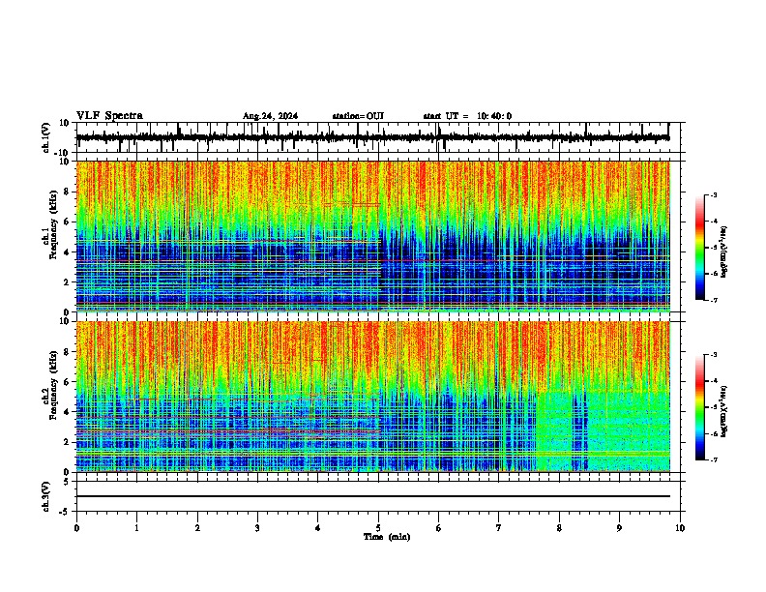The image size is (766, 592).
Task: Click the time axis tick label '3'
Action: pos(258,528)
